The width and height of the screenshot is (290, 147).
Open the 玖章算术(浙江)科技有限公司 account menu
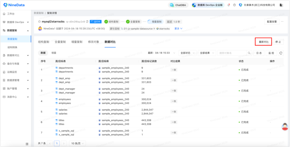[x=257, y=5]
